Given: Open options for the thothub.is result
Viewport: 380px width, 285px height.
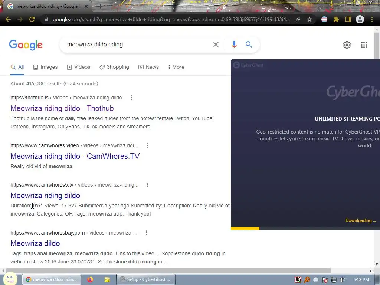Looking at the screenshot, I should (131, 98).
